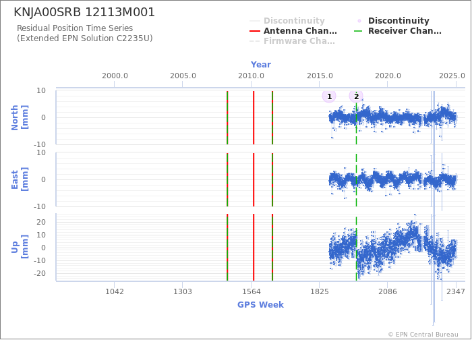Click the 2005.0 year tick label
The width and height of the screenshot is (472, 340).
coord(183,76)
